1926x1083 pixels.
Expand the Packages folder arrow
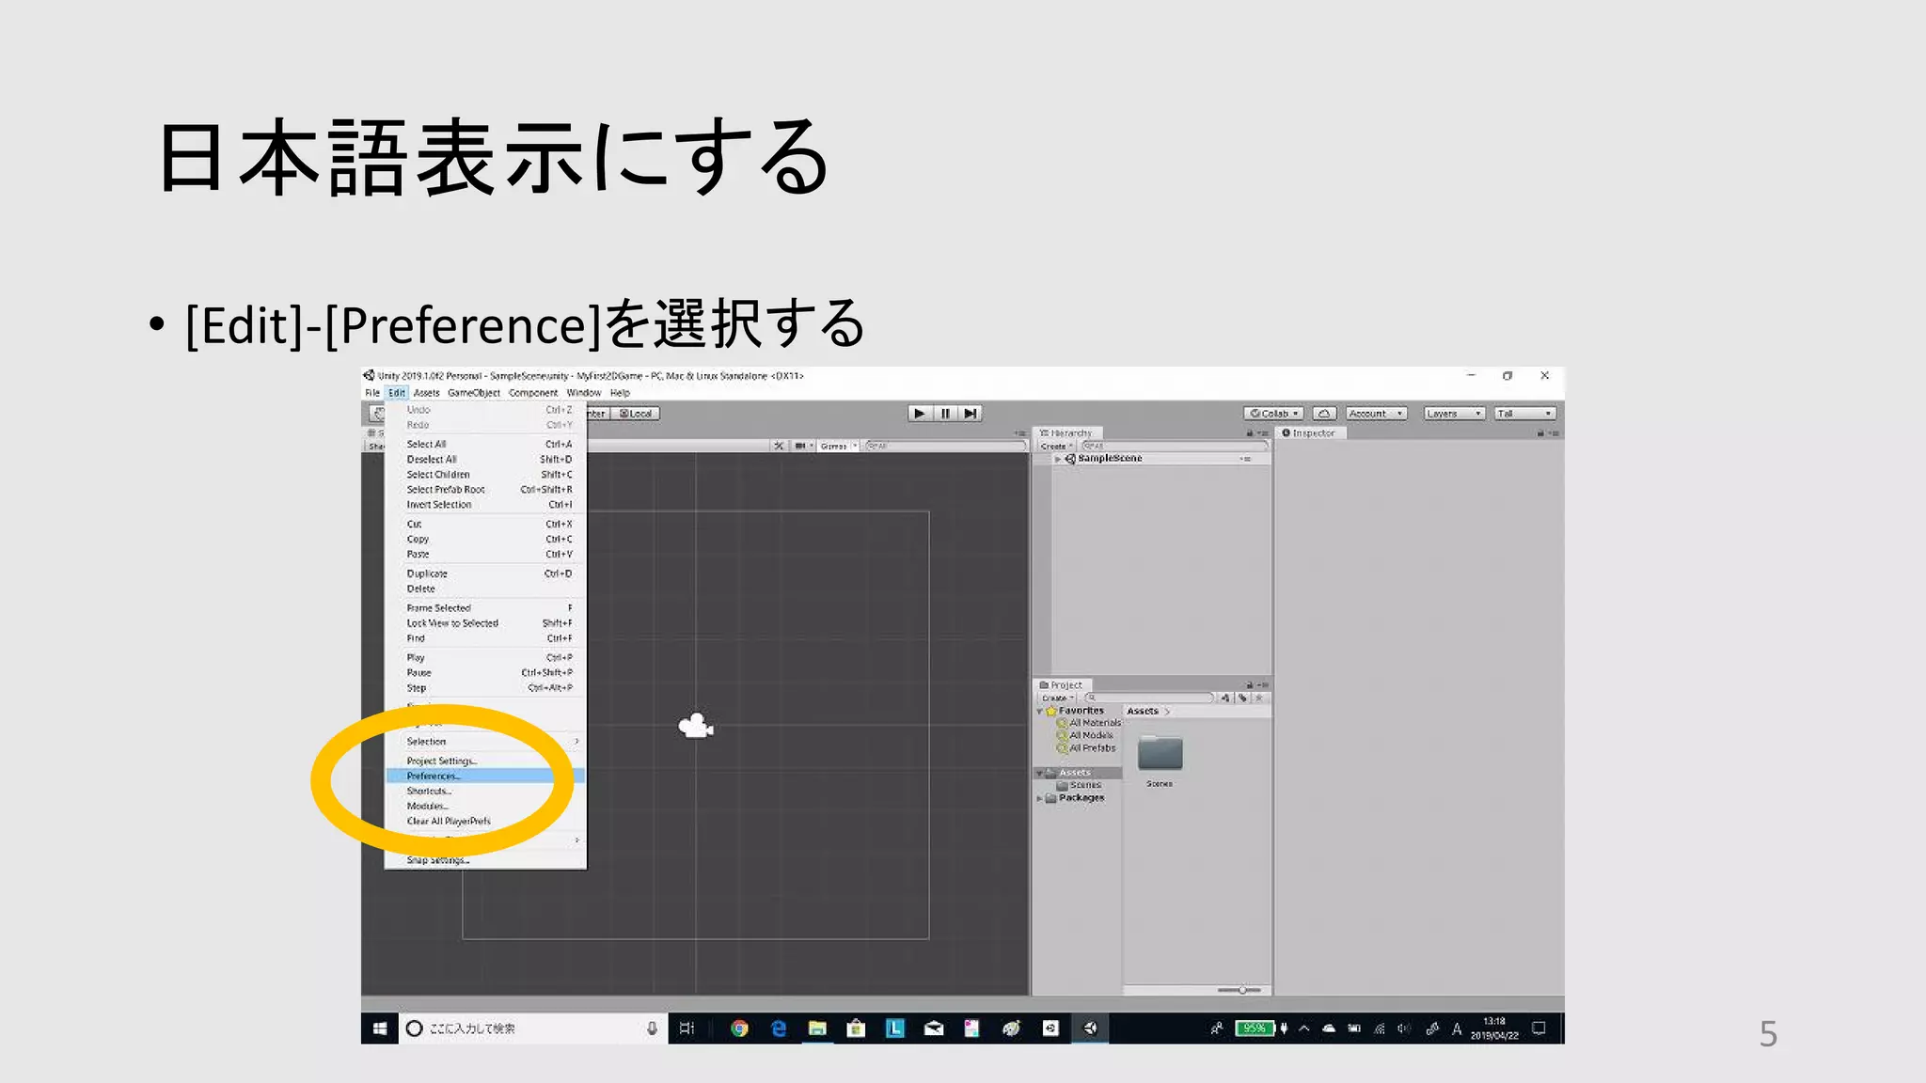click(1039, 798)
